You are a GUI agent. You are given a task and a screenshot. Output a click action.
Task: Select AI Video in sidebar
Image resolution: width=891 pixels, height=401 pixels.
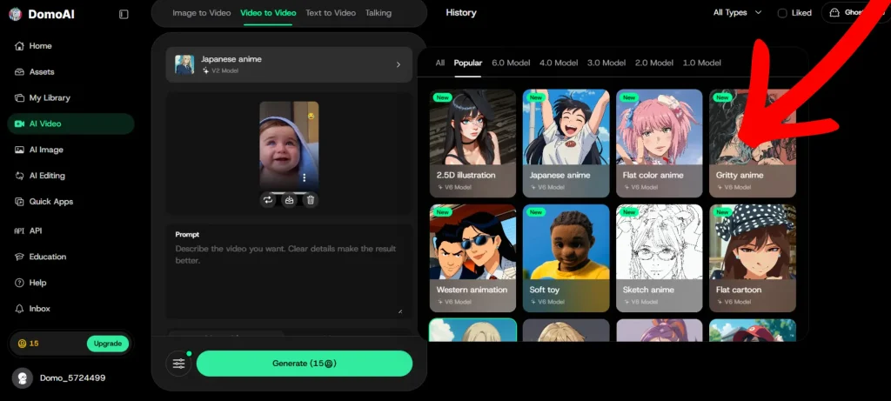click(71, 124)
